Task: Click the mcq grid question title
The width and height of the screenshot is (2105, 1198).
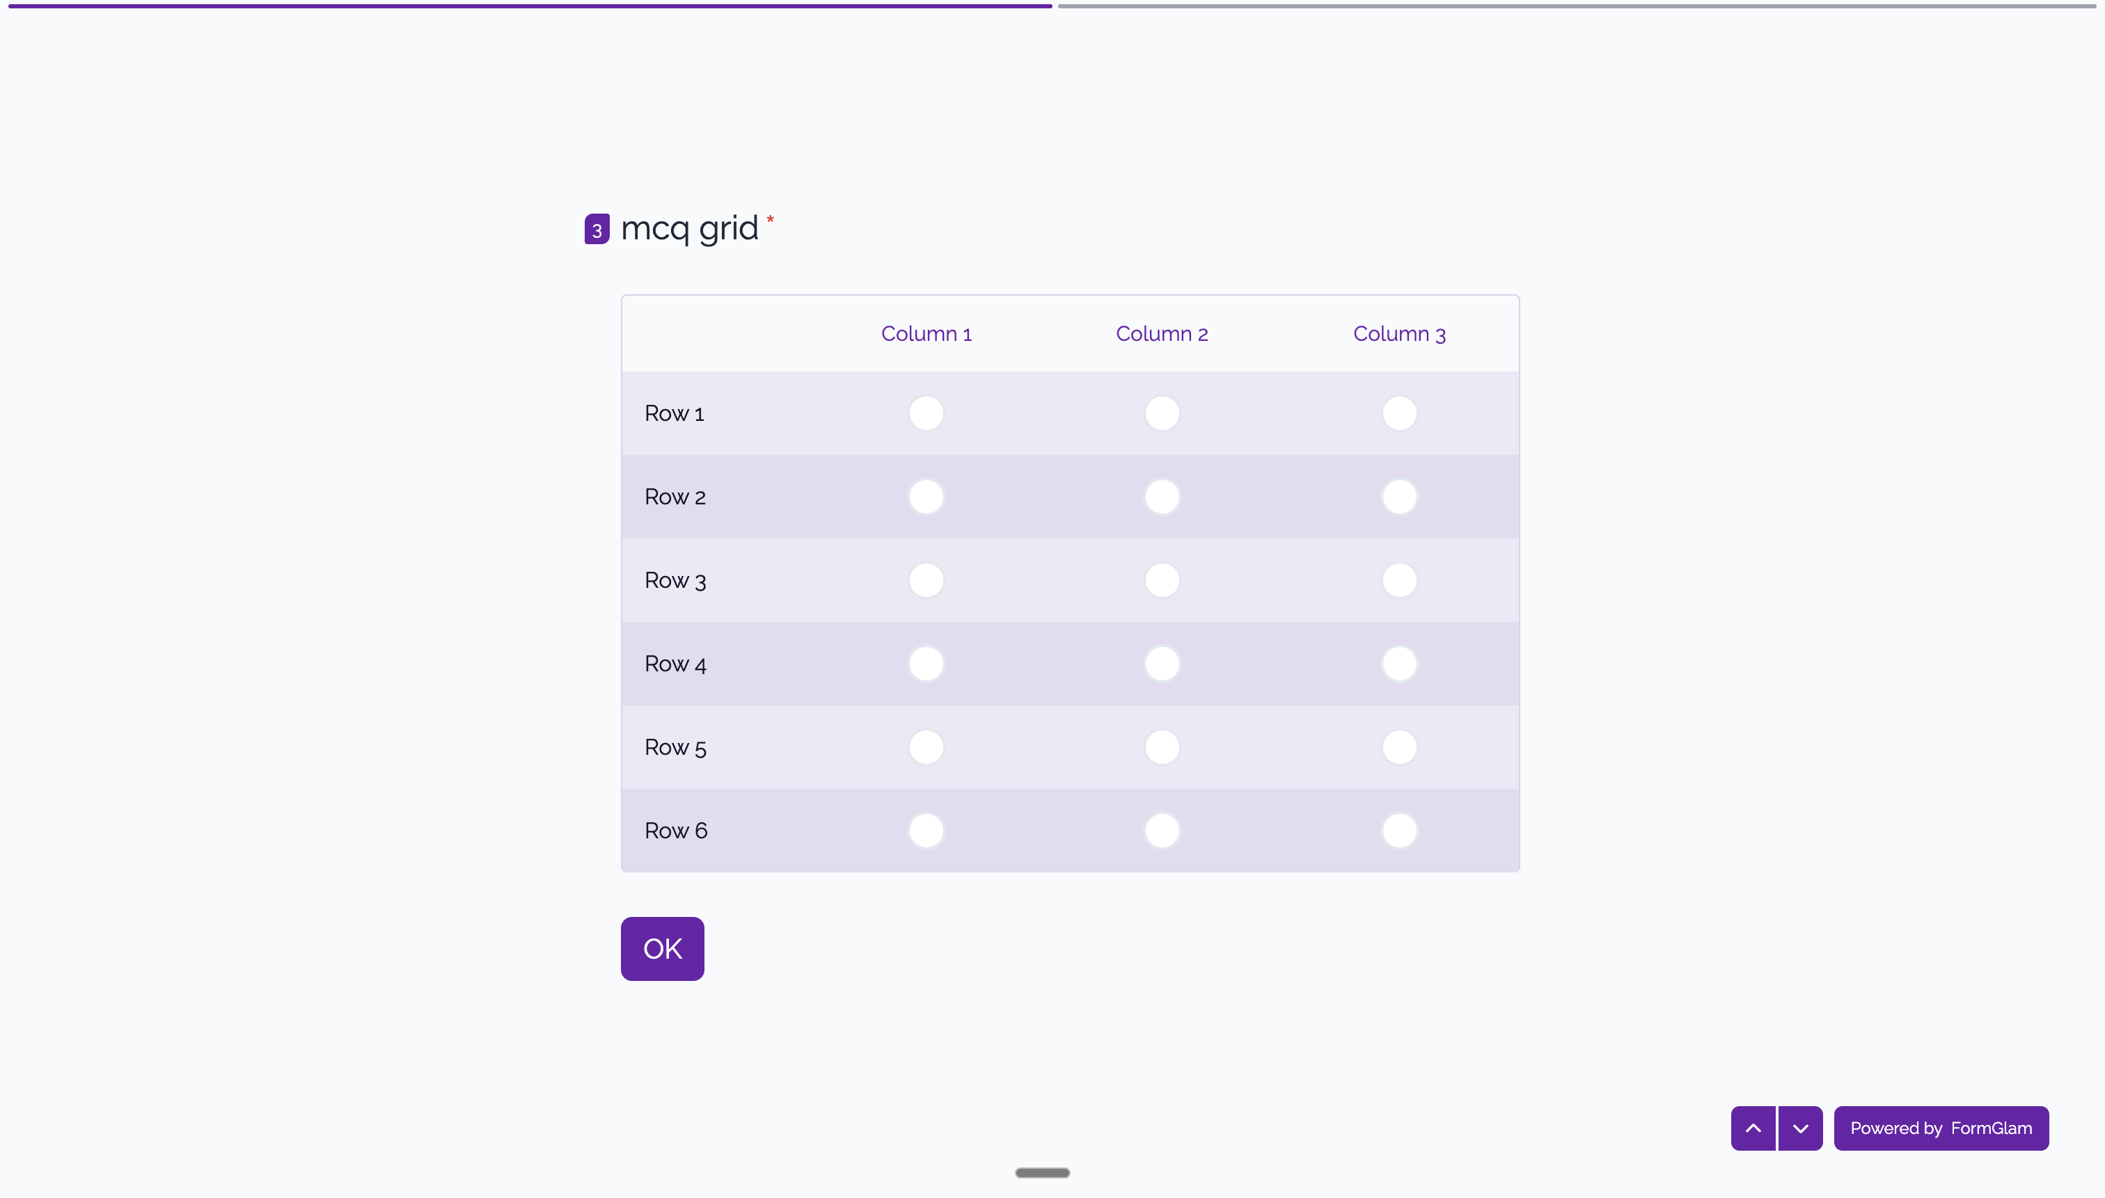Action: point(690,229)
